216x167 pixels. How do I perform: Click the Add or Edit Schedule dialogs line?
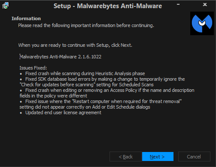click(x=85, y=107)
